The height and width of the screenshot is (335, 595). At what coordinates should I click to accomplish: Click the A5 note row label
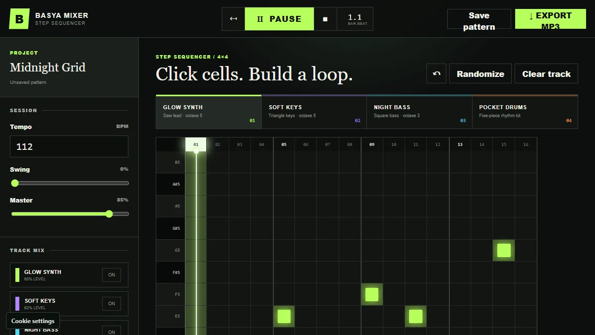[x=171, y=206]
